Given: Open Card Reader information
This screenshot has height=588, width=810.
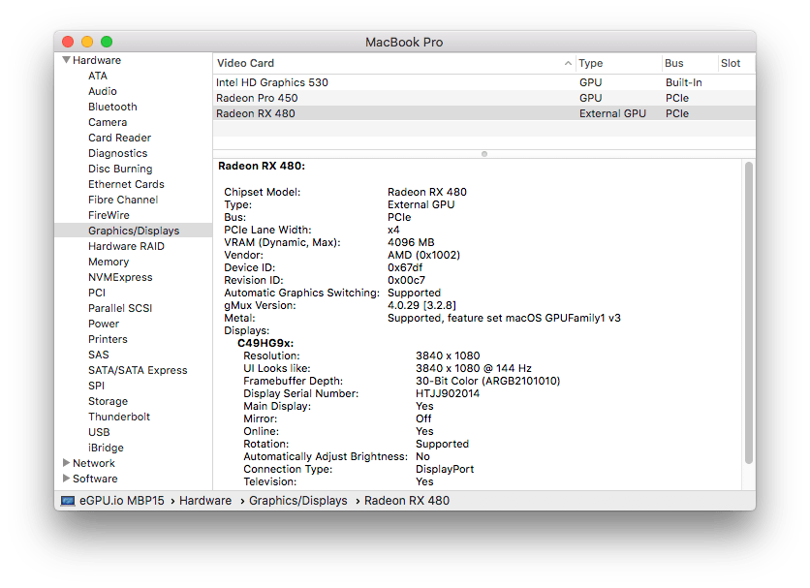Looking at the screenshot, I should click(x=119, y=138).
